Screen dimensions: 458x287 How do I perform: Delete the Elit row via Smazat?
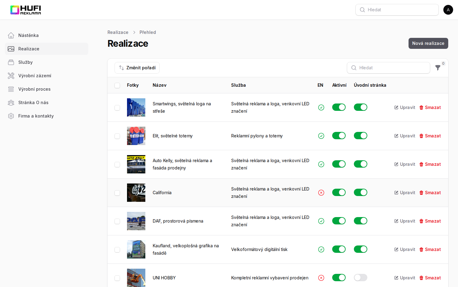tap(430, 136)
